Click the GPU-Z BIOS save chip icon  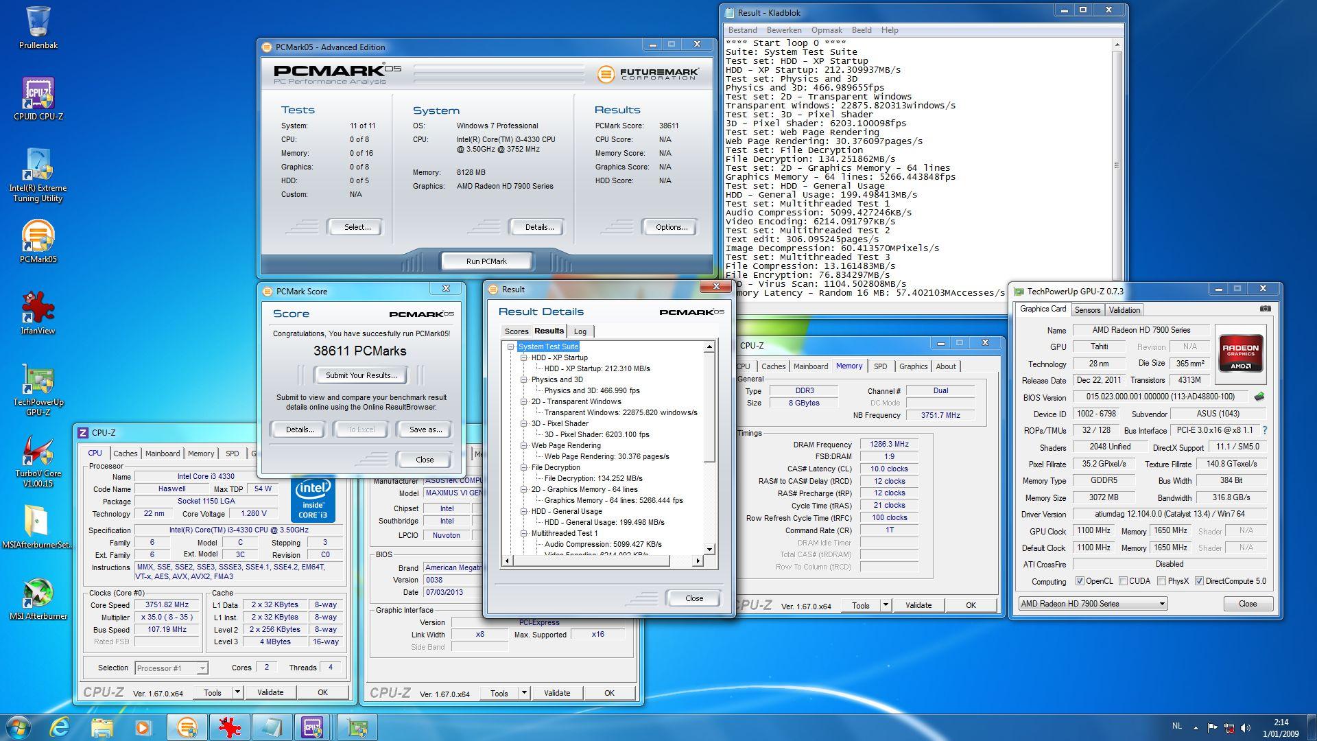coord(1259,397)
